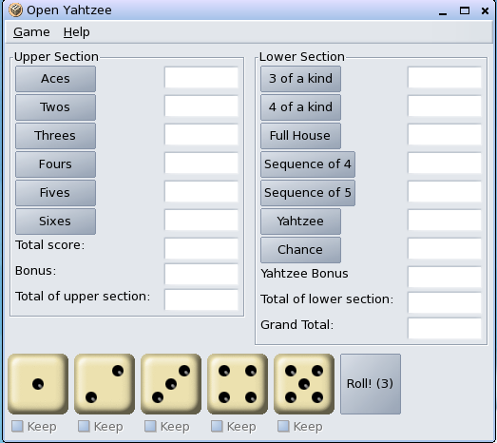Select the Sequence of 5 button

coord(308,193)
